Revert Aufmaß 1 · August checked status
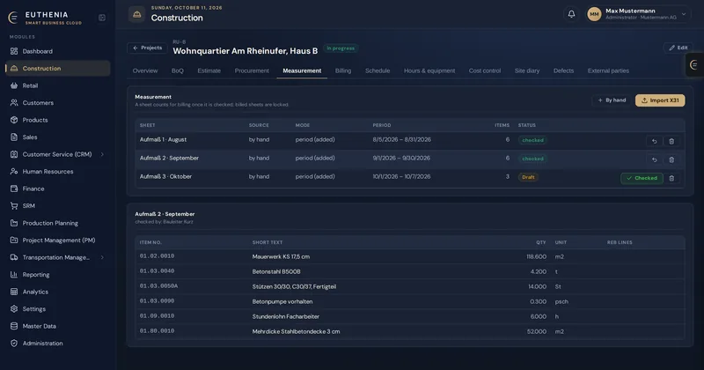Viewport: 704px width, 370px height. [x=654, y=141]
